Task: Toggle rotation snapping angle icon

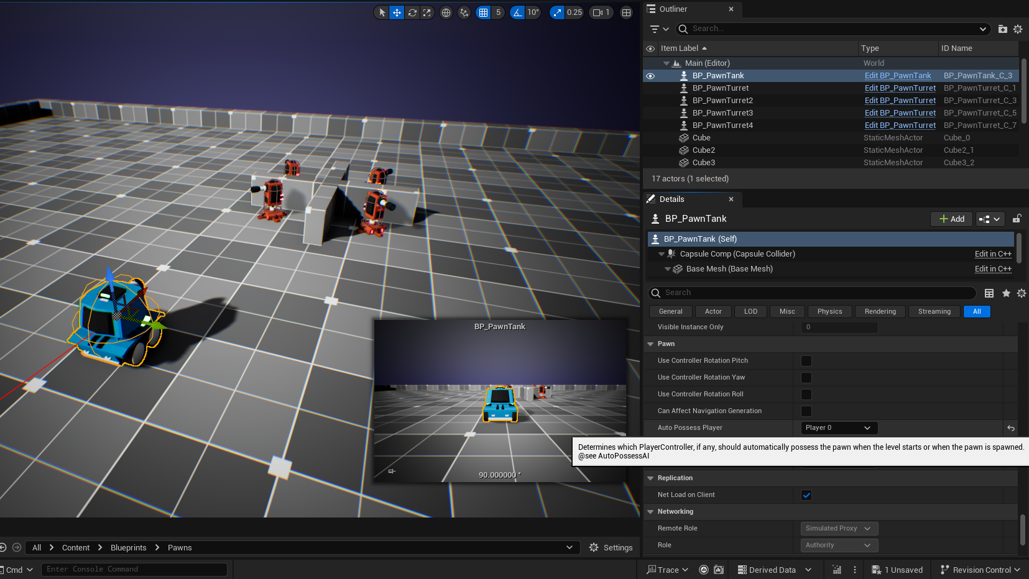Action: pyautogui.click(x=517, y=12)
